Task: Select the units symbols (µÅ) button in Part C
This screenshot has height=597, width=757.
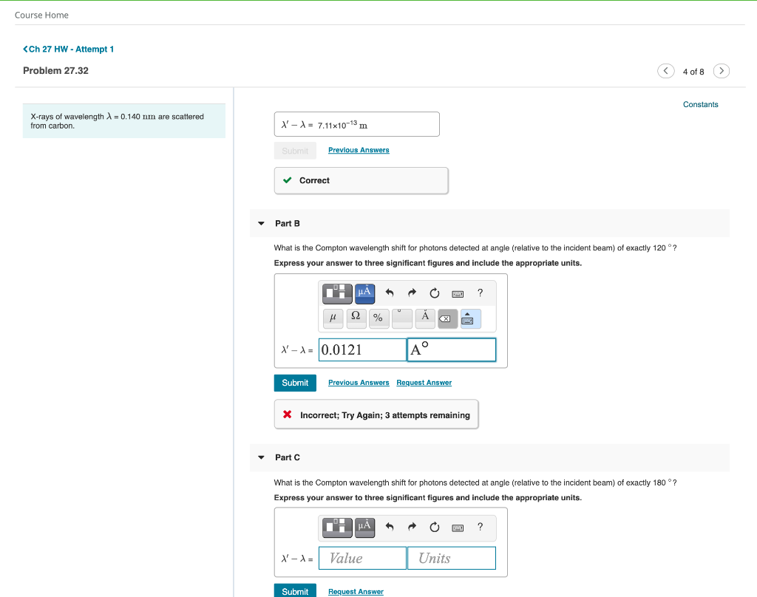Action: (x=364, y=527)
